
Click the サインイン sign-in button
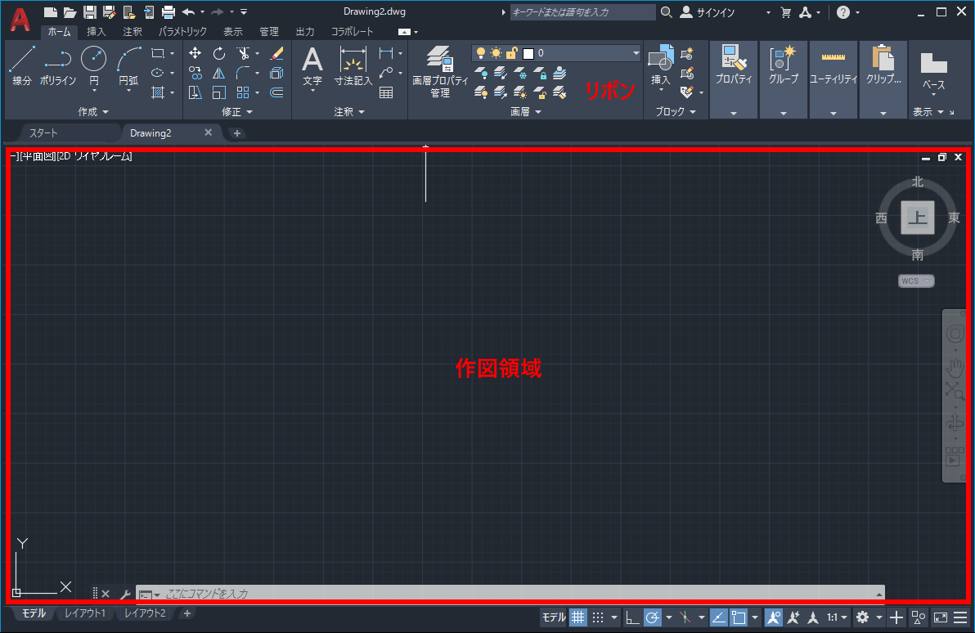tap(708, 12)
